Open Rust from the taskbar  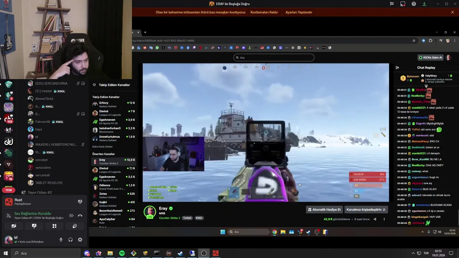(x=216, y=253)
